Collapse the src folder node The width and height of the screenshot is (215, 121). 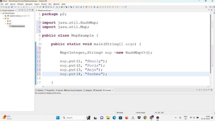tap(3, 18)
